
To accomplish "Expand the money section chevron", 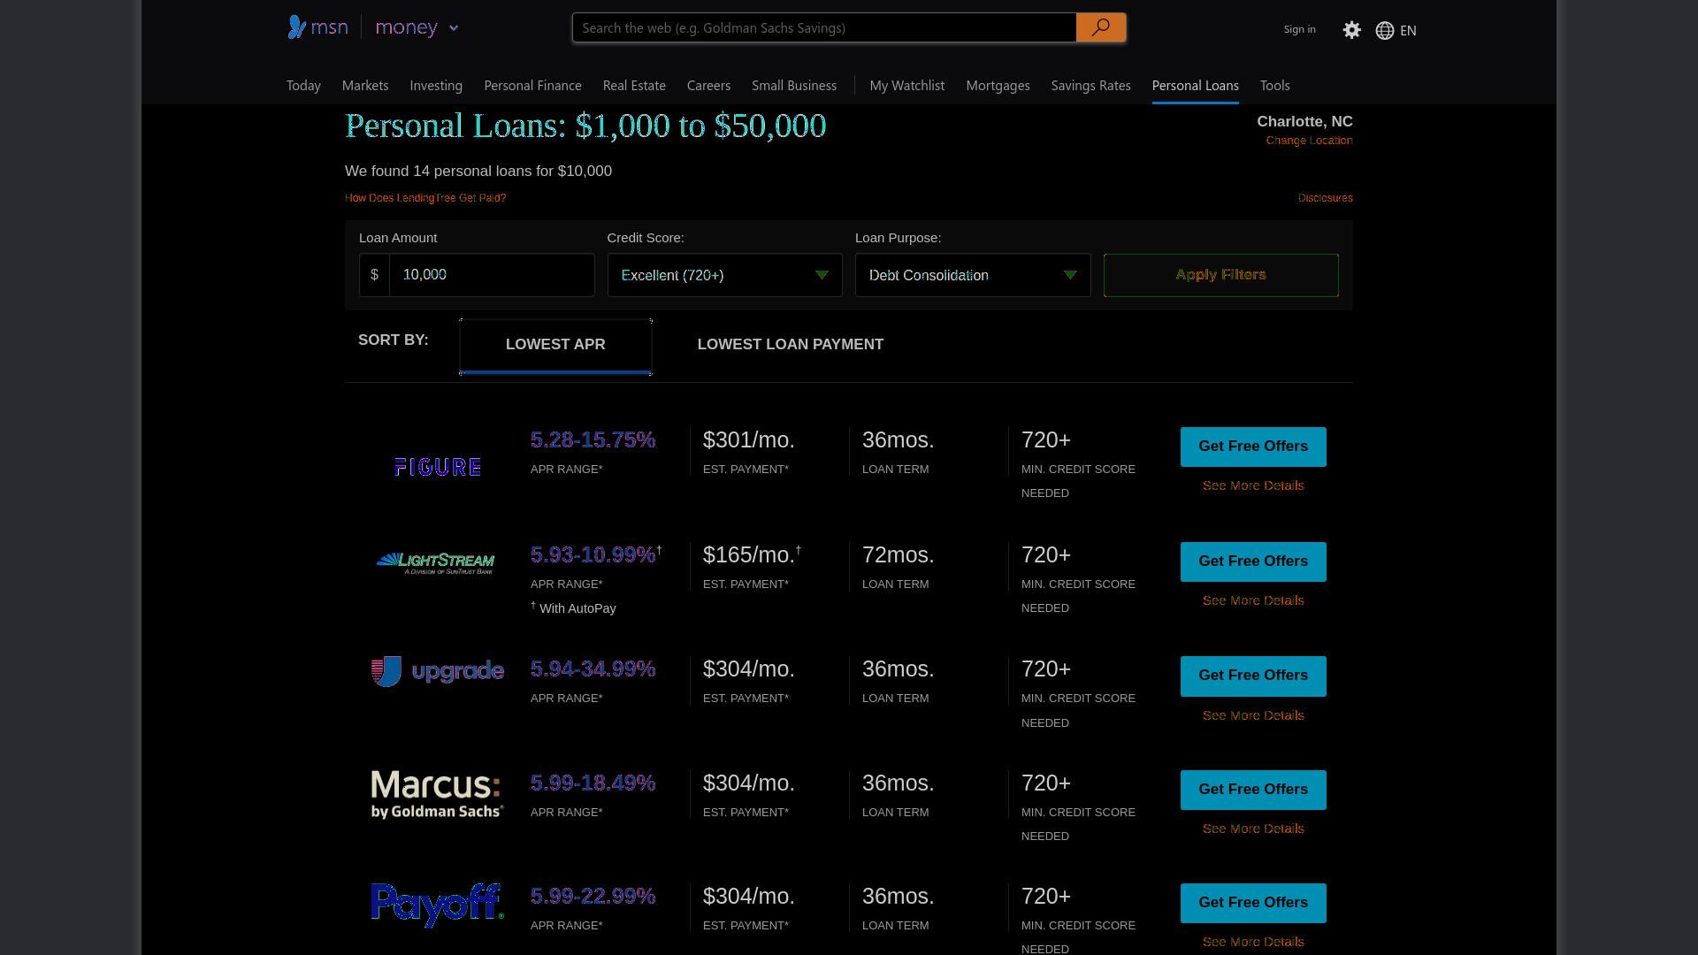I will pos(454,28).
